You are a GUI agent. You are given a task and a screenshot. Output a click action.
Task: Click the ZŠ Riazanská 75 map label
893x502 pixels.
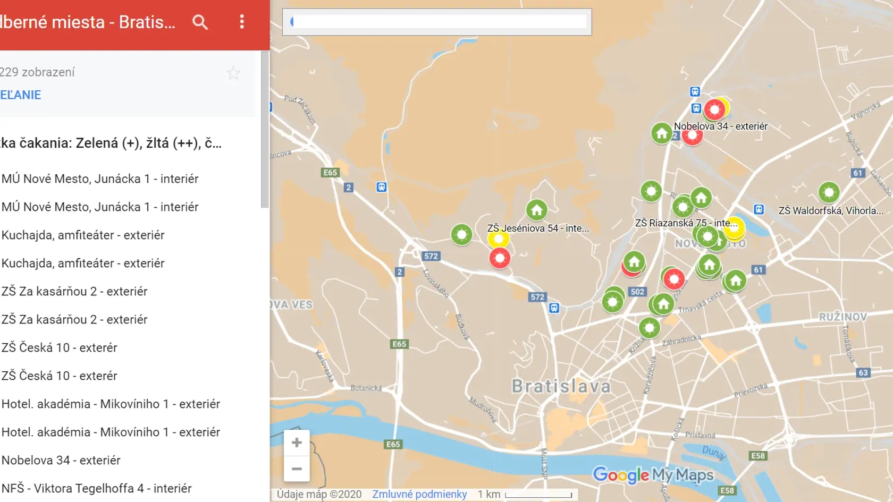(x=686, y=223)
